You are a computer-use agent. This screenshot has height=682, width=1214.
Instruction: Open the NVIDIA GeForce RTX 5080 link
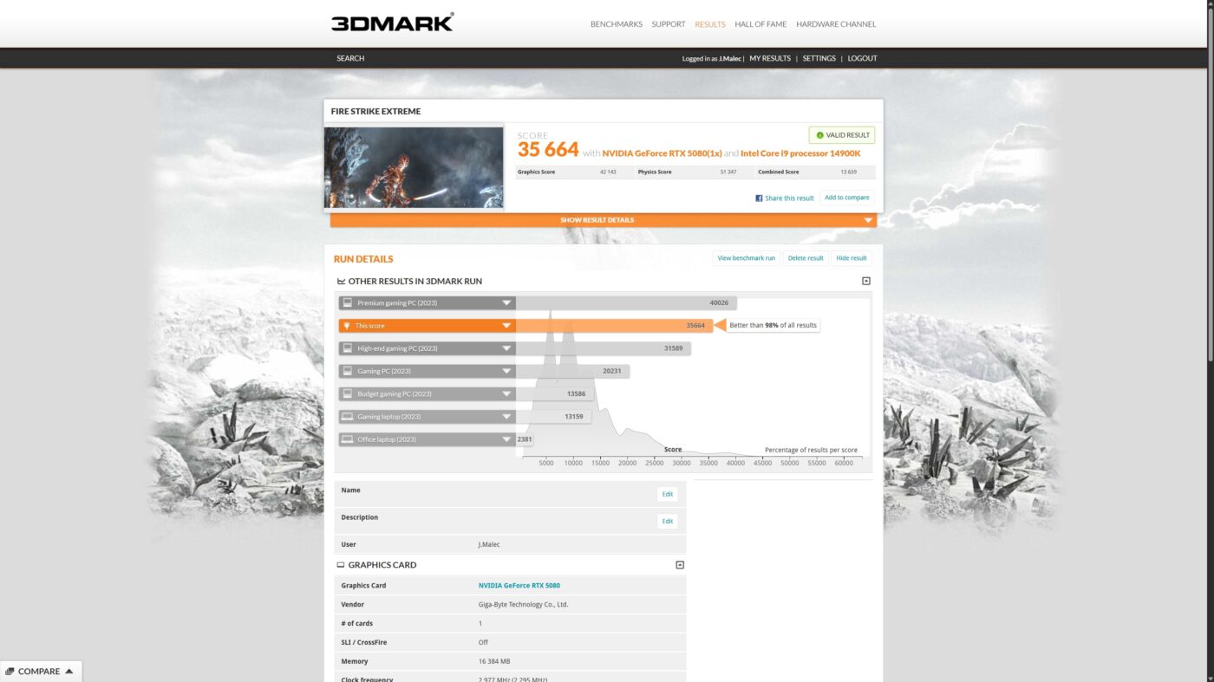coord(519,586)
